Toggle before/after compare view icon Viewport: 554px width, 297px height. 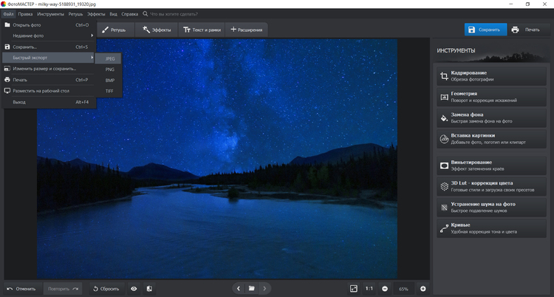tap(149, 288)
